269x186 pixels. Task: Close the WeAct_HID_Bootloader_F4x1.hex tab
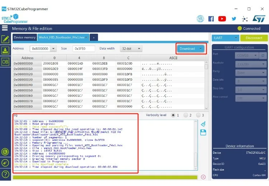coord(86,37)
